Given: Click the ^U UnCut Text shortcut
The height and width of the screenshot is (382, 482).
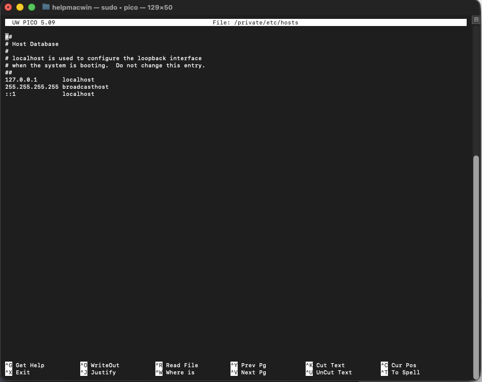Looking at the screenshot, I should click(x=329, y=372).
